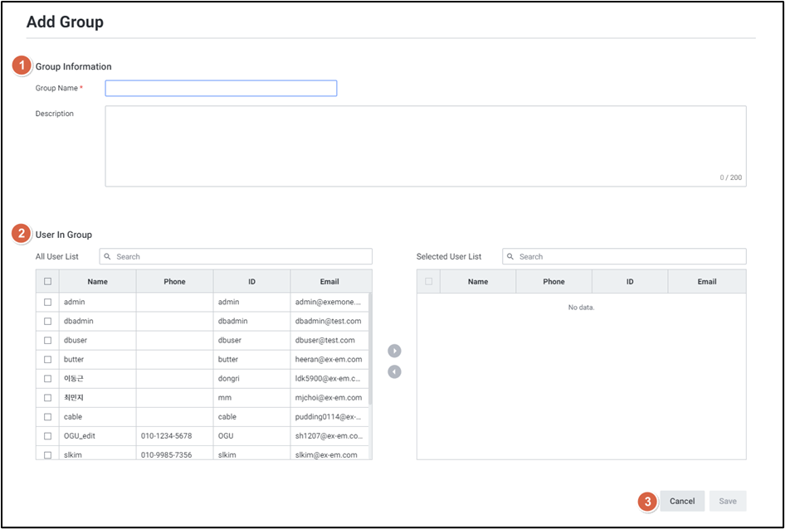This screenshot has height=529, width=785.
Task: Check the select-all box in All User List
Action: tap(47, 282)
